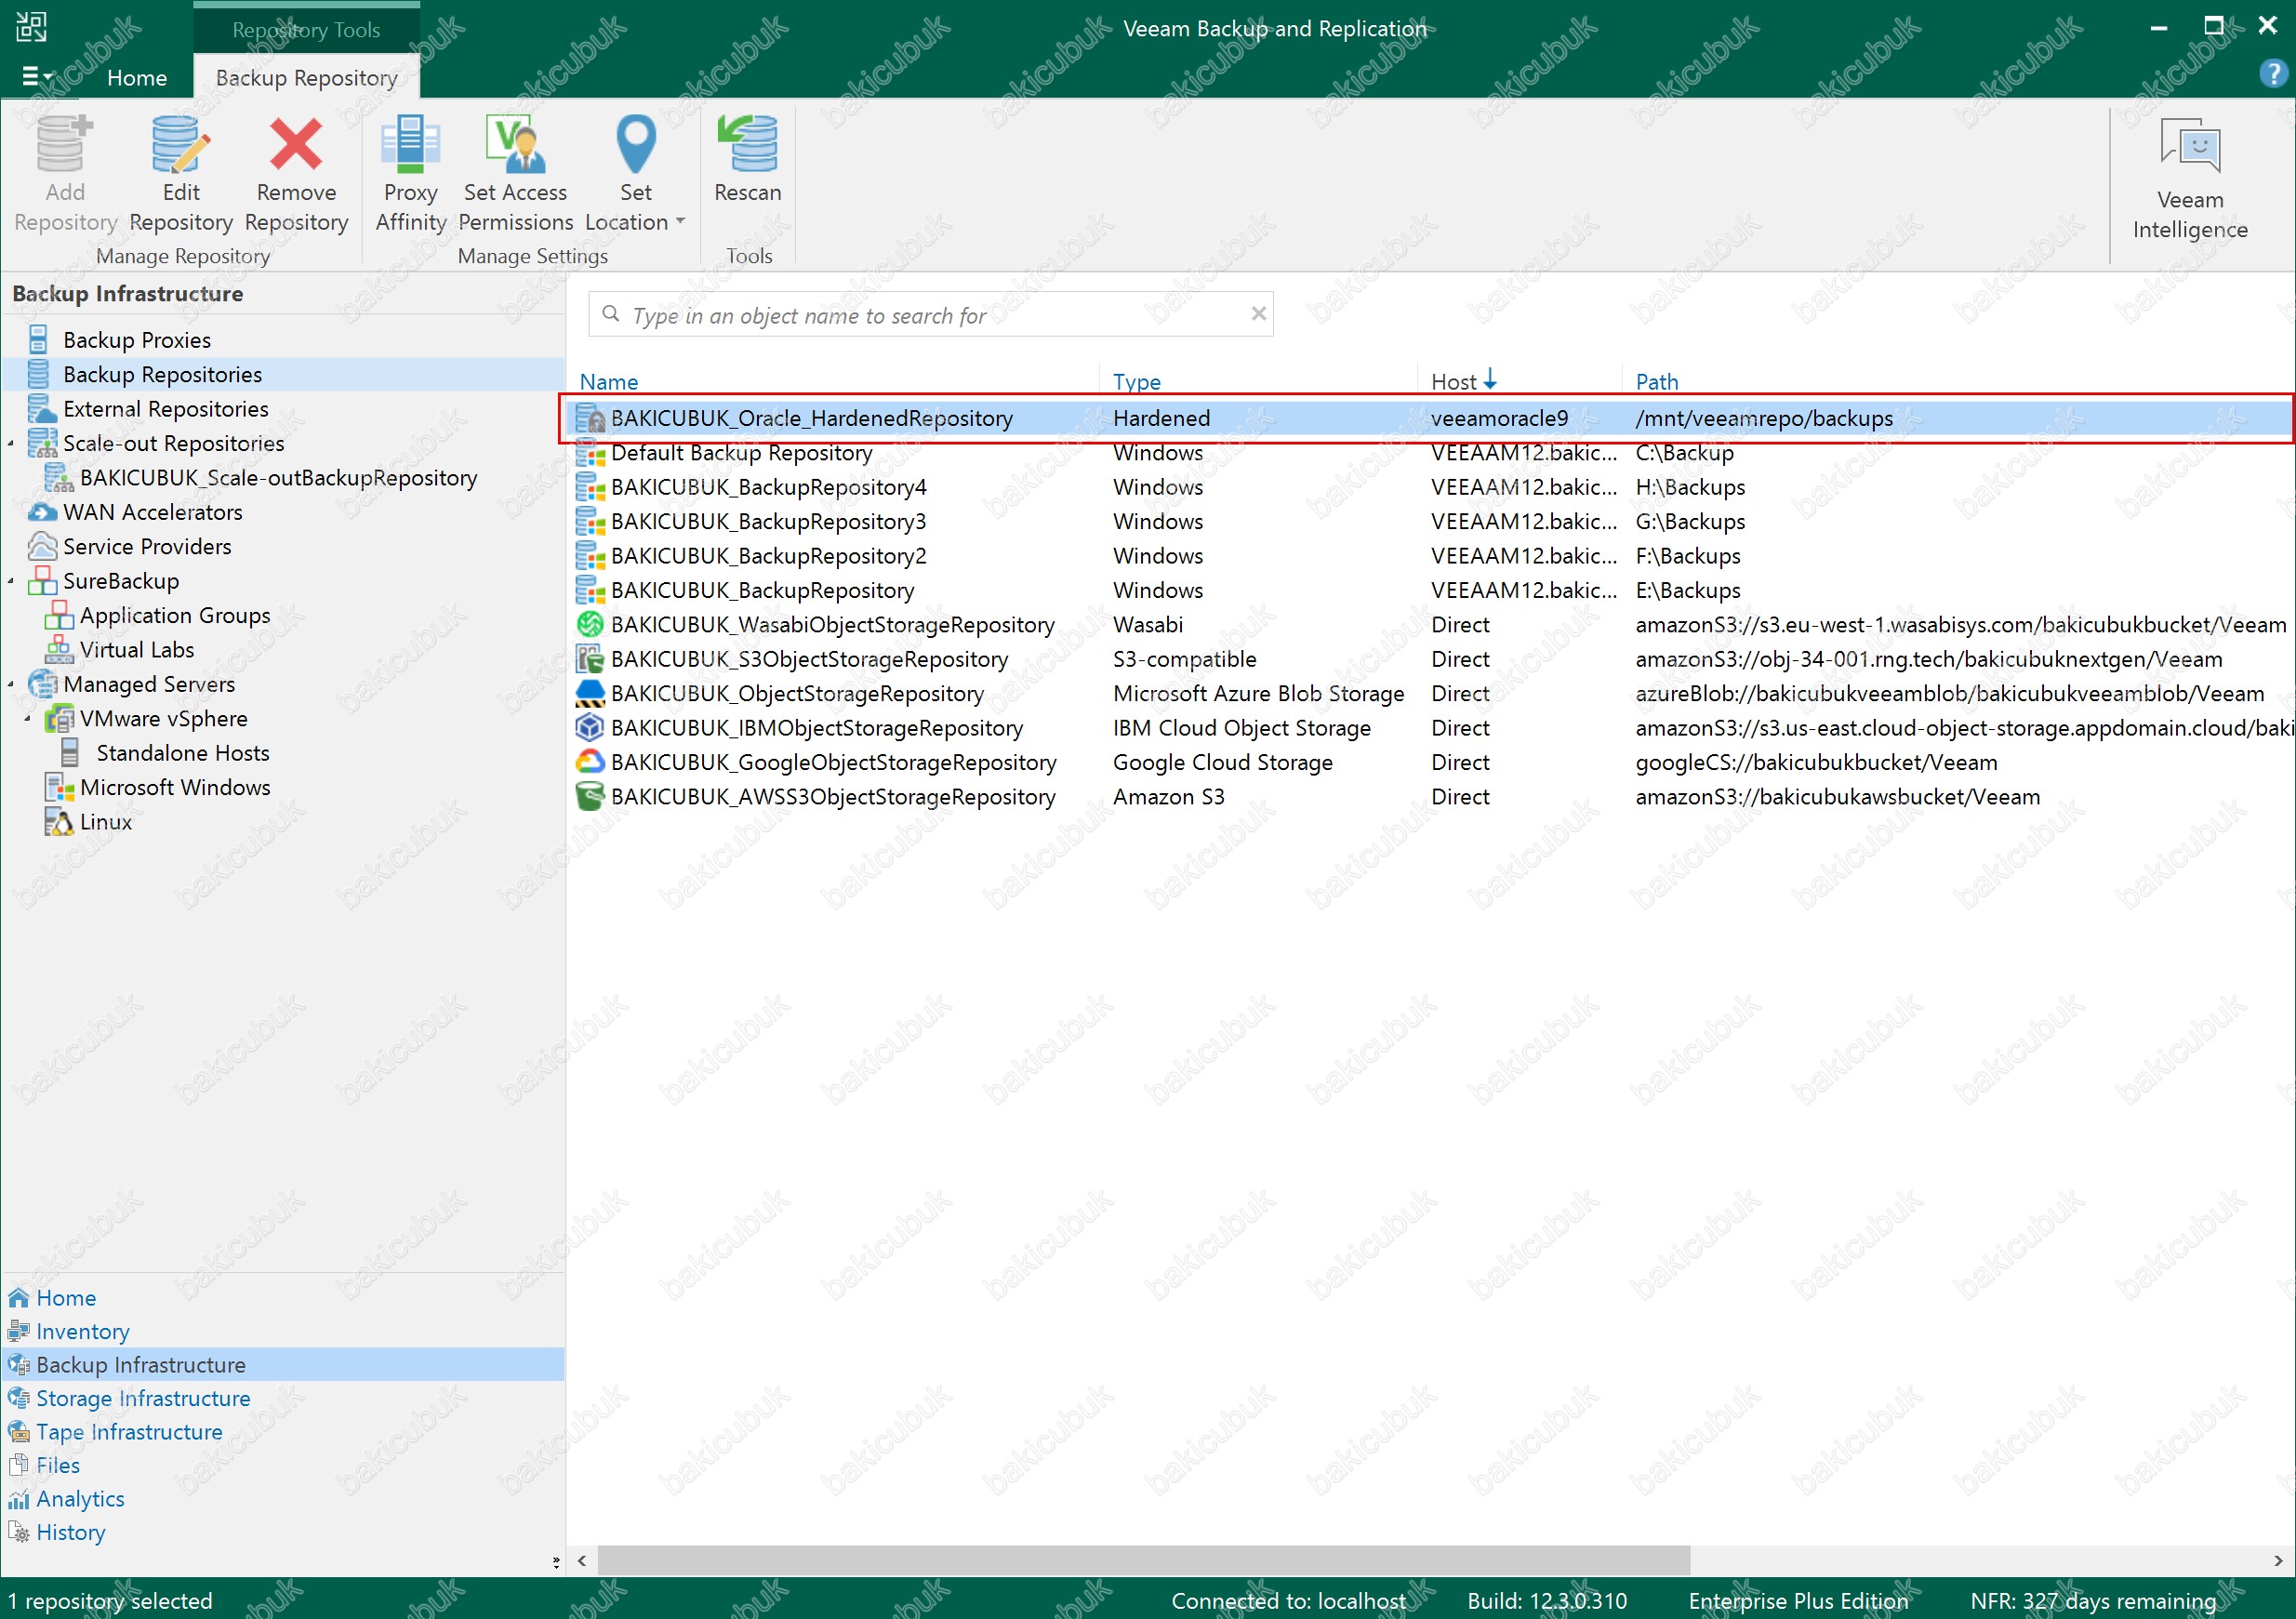Select BAKICUBUK_Scale-outBackupRepository tree node

tap(277, 478)
